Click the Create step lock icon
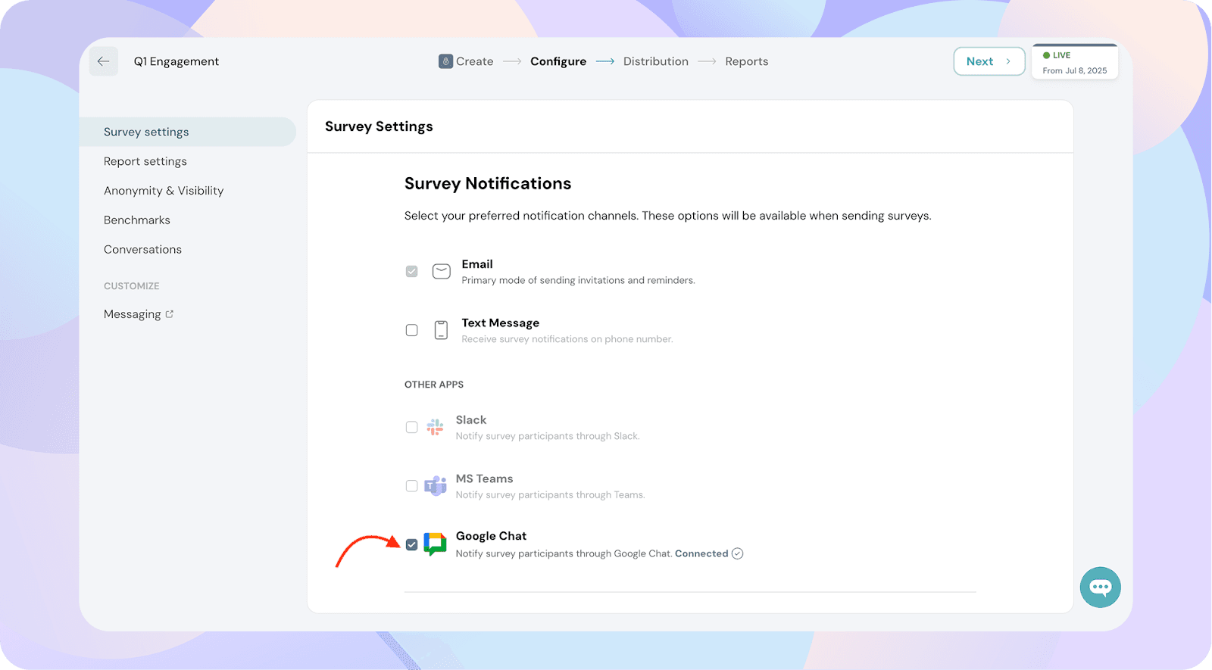The width and height of the screenshot is (1212, 670). (445, 61)
